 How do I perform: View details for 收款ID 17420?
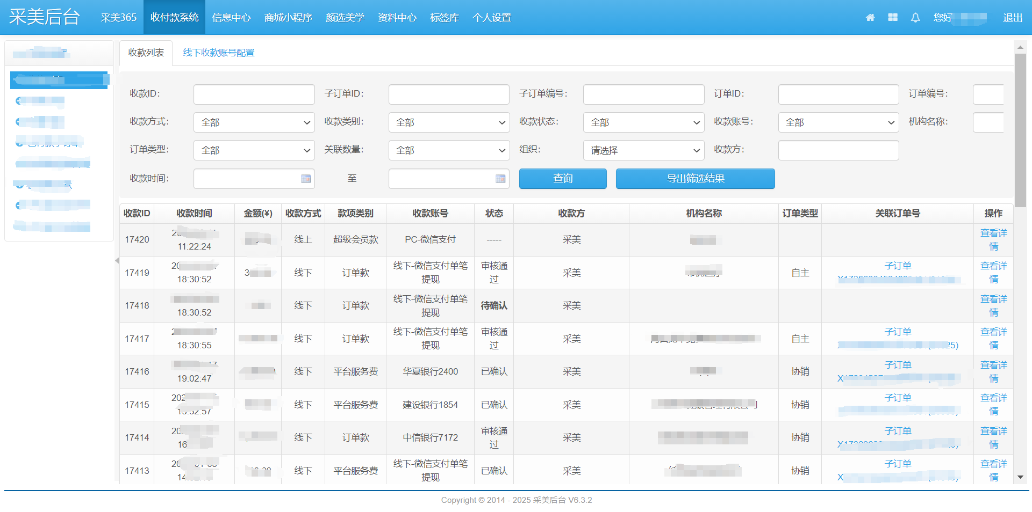coord(993,239)
